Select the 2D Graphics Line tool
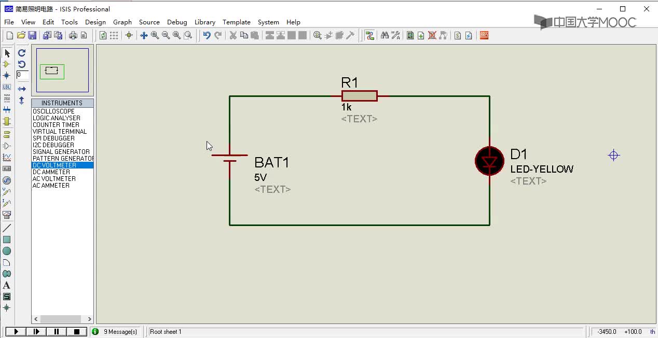Screen dimensions: 658x338 coord(7,228)
